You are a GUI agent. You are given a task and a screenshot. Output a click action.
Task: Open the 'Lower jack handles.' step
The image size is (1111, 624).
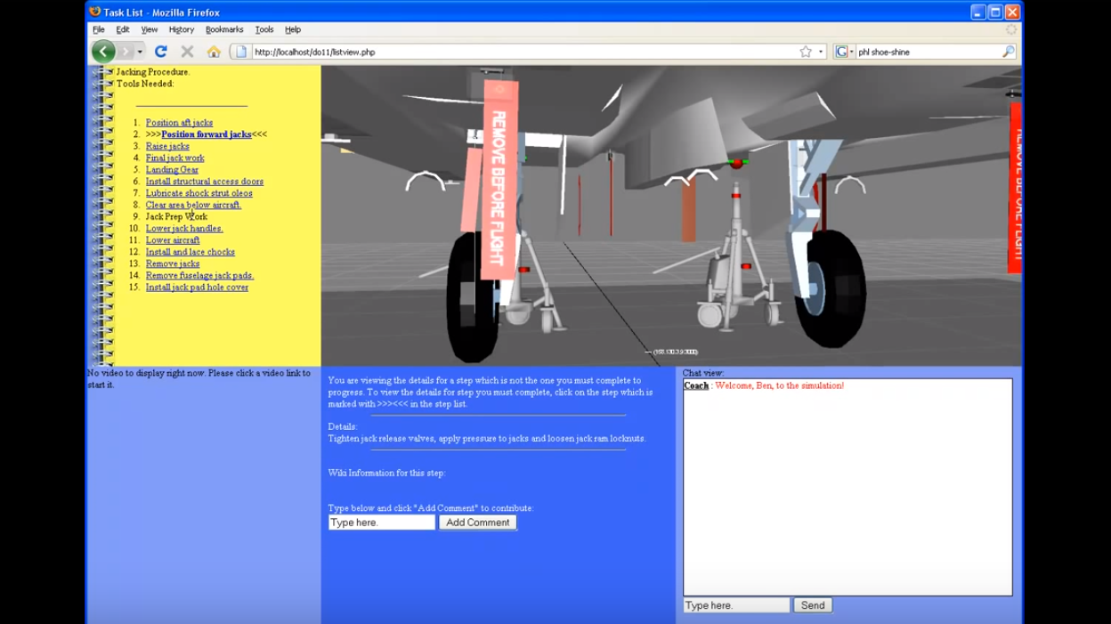point(184,229)
